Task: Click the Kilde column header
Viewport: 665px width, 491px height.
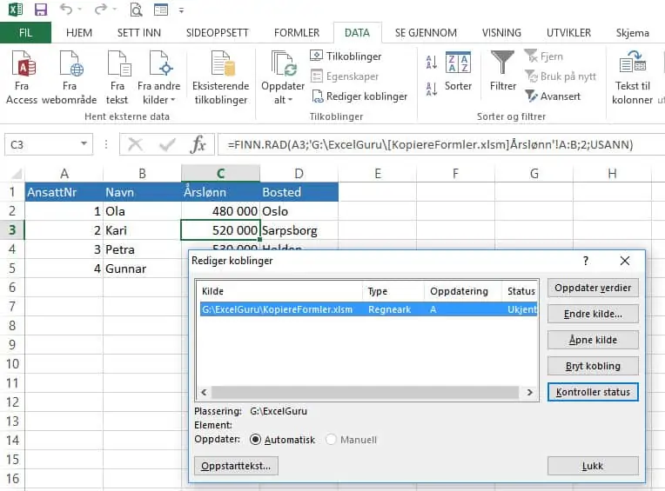Action: click(x=280, y=291)
